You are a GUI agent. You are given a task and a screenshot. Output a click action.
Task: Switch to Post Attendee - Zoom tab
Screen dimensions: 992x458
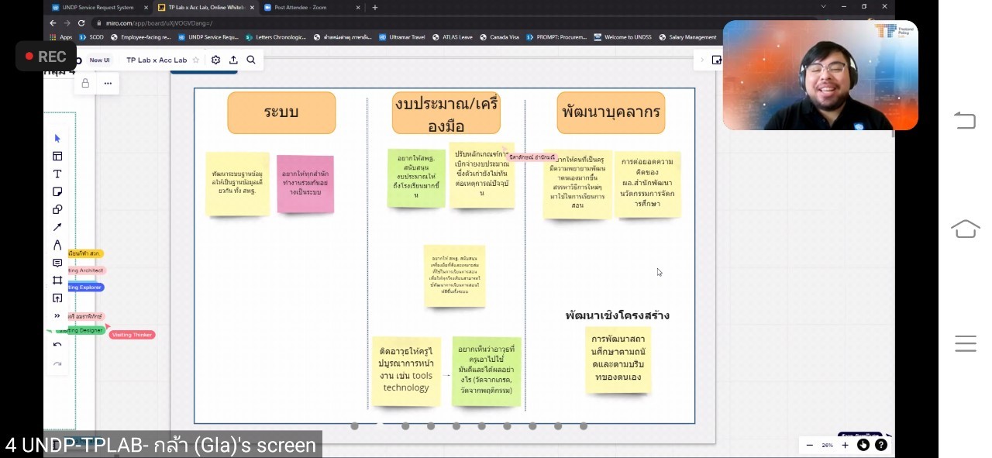coord(312,7)
